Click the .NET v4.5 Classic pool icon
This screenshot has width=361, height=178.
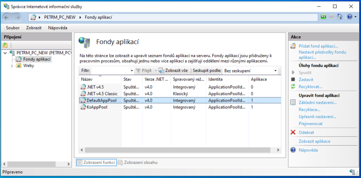(83, 93)
